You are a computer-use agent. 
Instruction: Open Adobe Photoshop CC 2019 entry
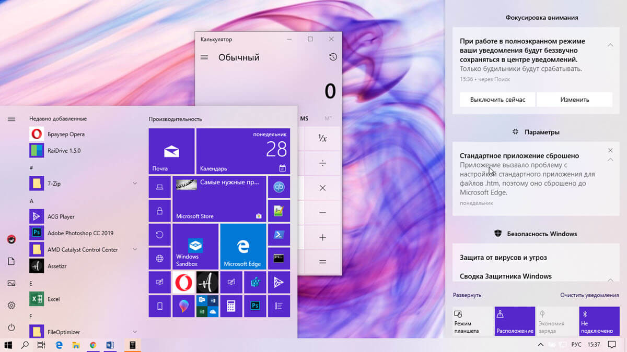click(84, 233)
